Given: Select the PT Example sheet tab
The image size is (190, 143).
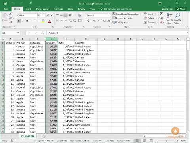Looking at the screenshot, I should (28, 136).
